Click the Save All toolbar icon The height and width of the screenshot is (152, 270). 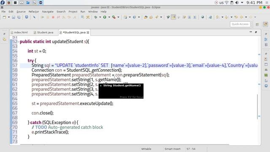(x=19, y=17)
